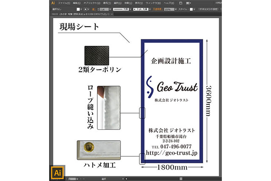Select the 3600mm height dimension label

coord(209,101)
